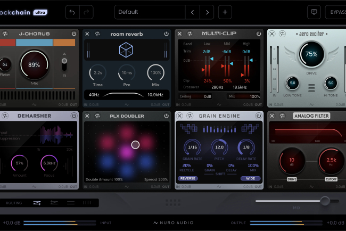Toggle room reverb power button
This screenshot has width=346, height=231.
tap(167, 34)
